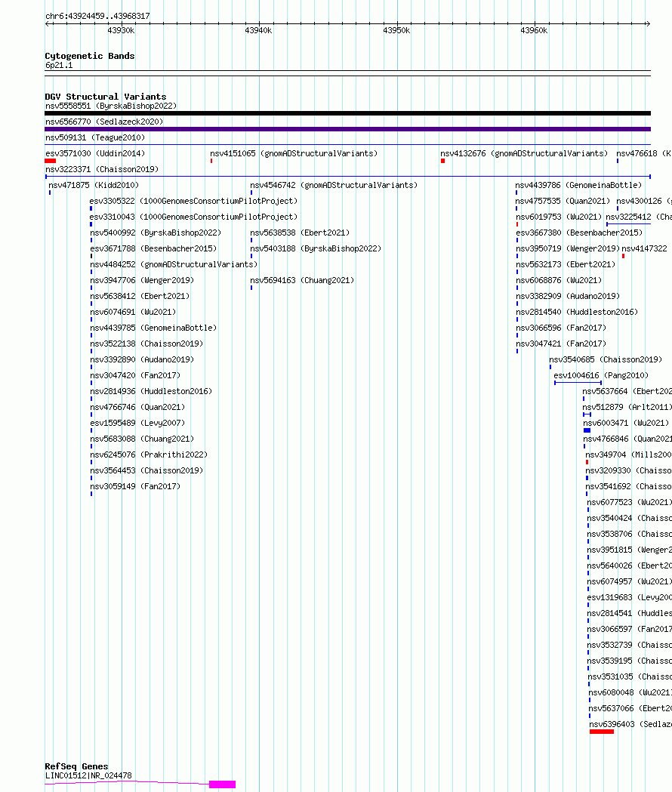Click the DGV Structural Variants track title
This screenshot has width=672, height=792.
point(106,97)
